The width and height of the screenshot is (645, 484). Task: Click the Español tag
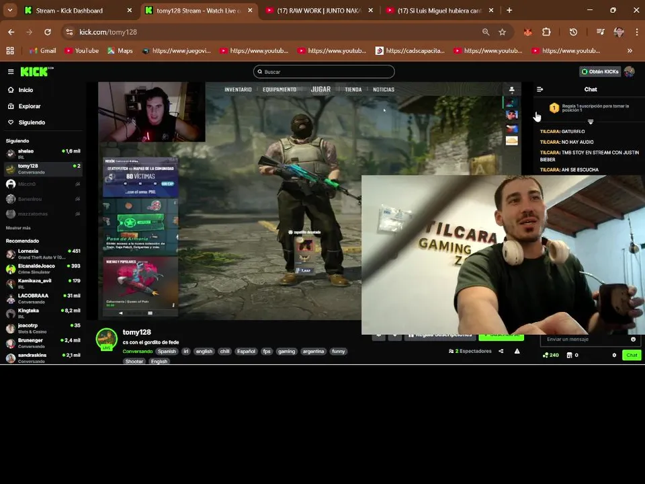246,352
